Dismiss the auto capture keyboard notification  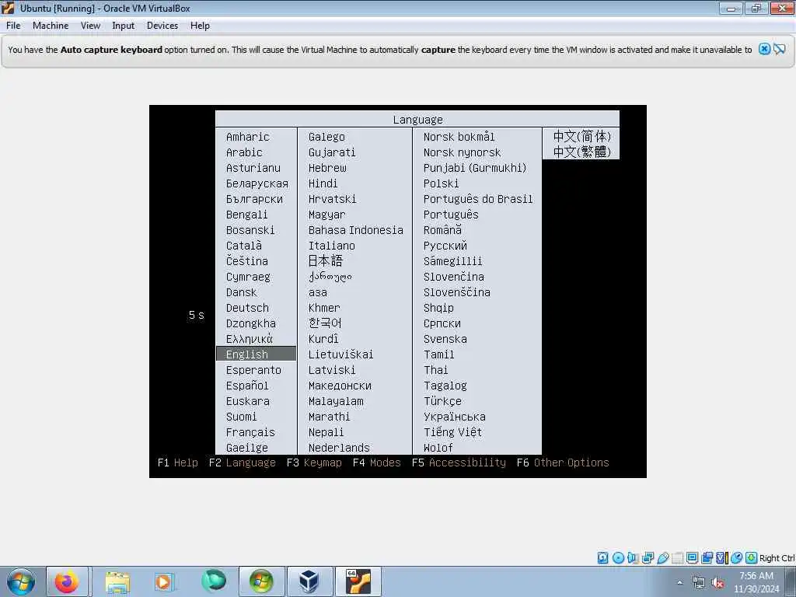765,49
